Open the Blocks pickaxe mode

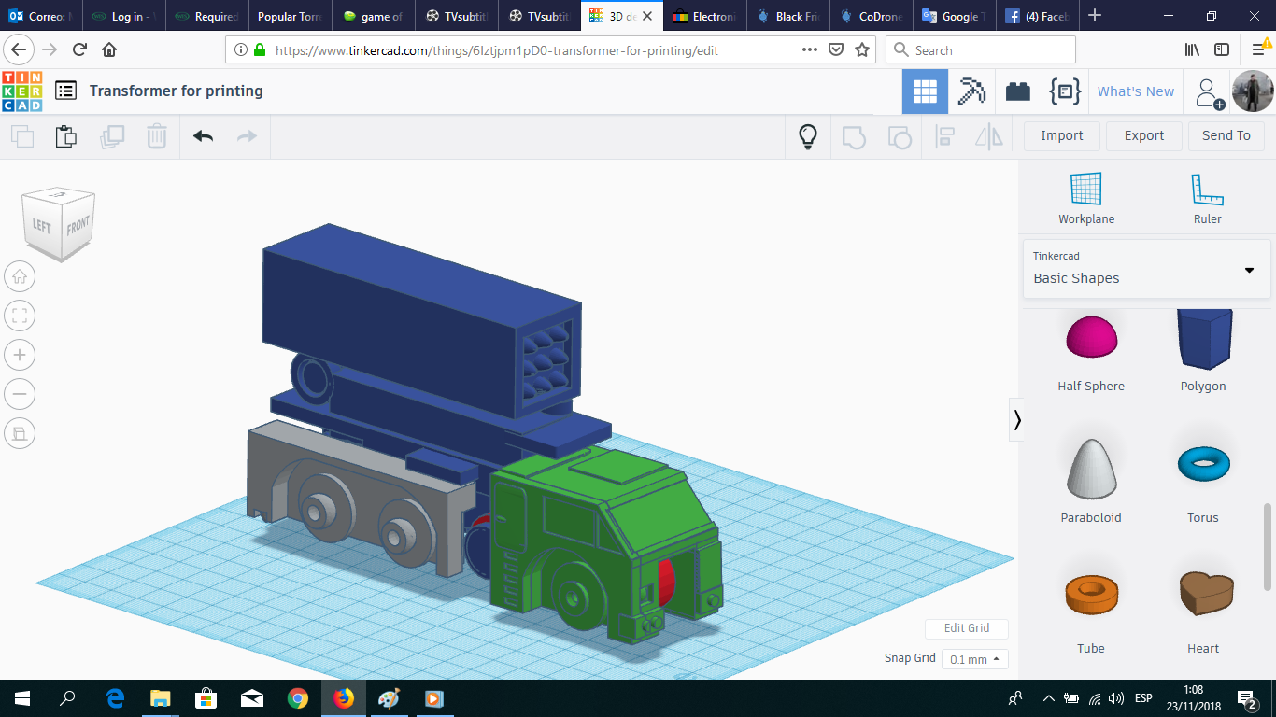(971, 91)
